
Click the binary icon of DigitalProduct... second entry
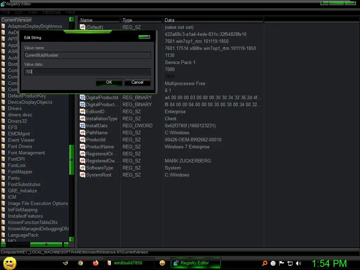pyautogui.click(x=82, y=104)
